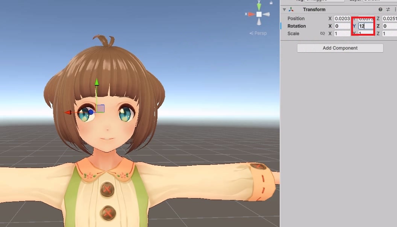
Task: Focus the Rotation Y field showing 12
Action: click(x=365, y=26)
